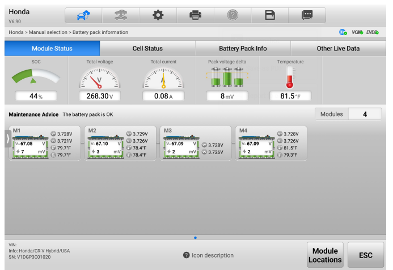Viewport: 393px width, 270px height.
Task: Switch to the Cell Status tab
Action: point(147,49)
